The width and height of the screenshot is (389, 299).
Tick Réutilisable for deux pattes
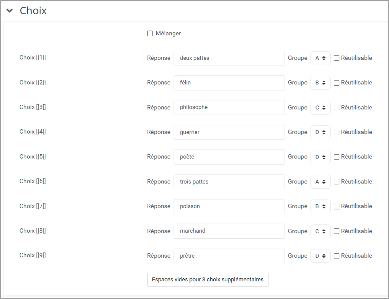pos(336,58)
